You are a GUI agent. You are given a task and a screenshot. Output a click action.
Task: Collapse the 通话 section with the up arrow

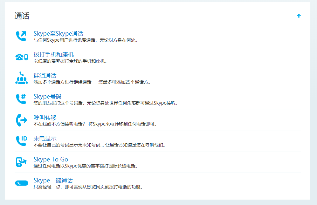[299, 16]
